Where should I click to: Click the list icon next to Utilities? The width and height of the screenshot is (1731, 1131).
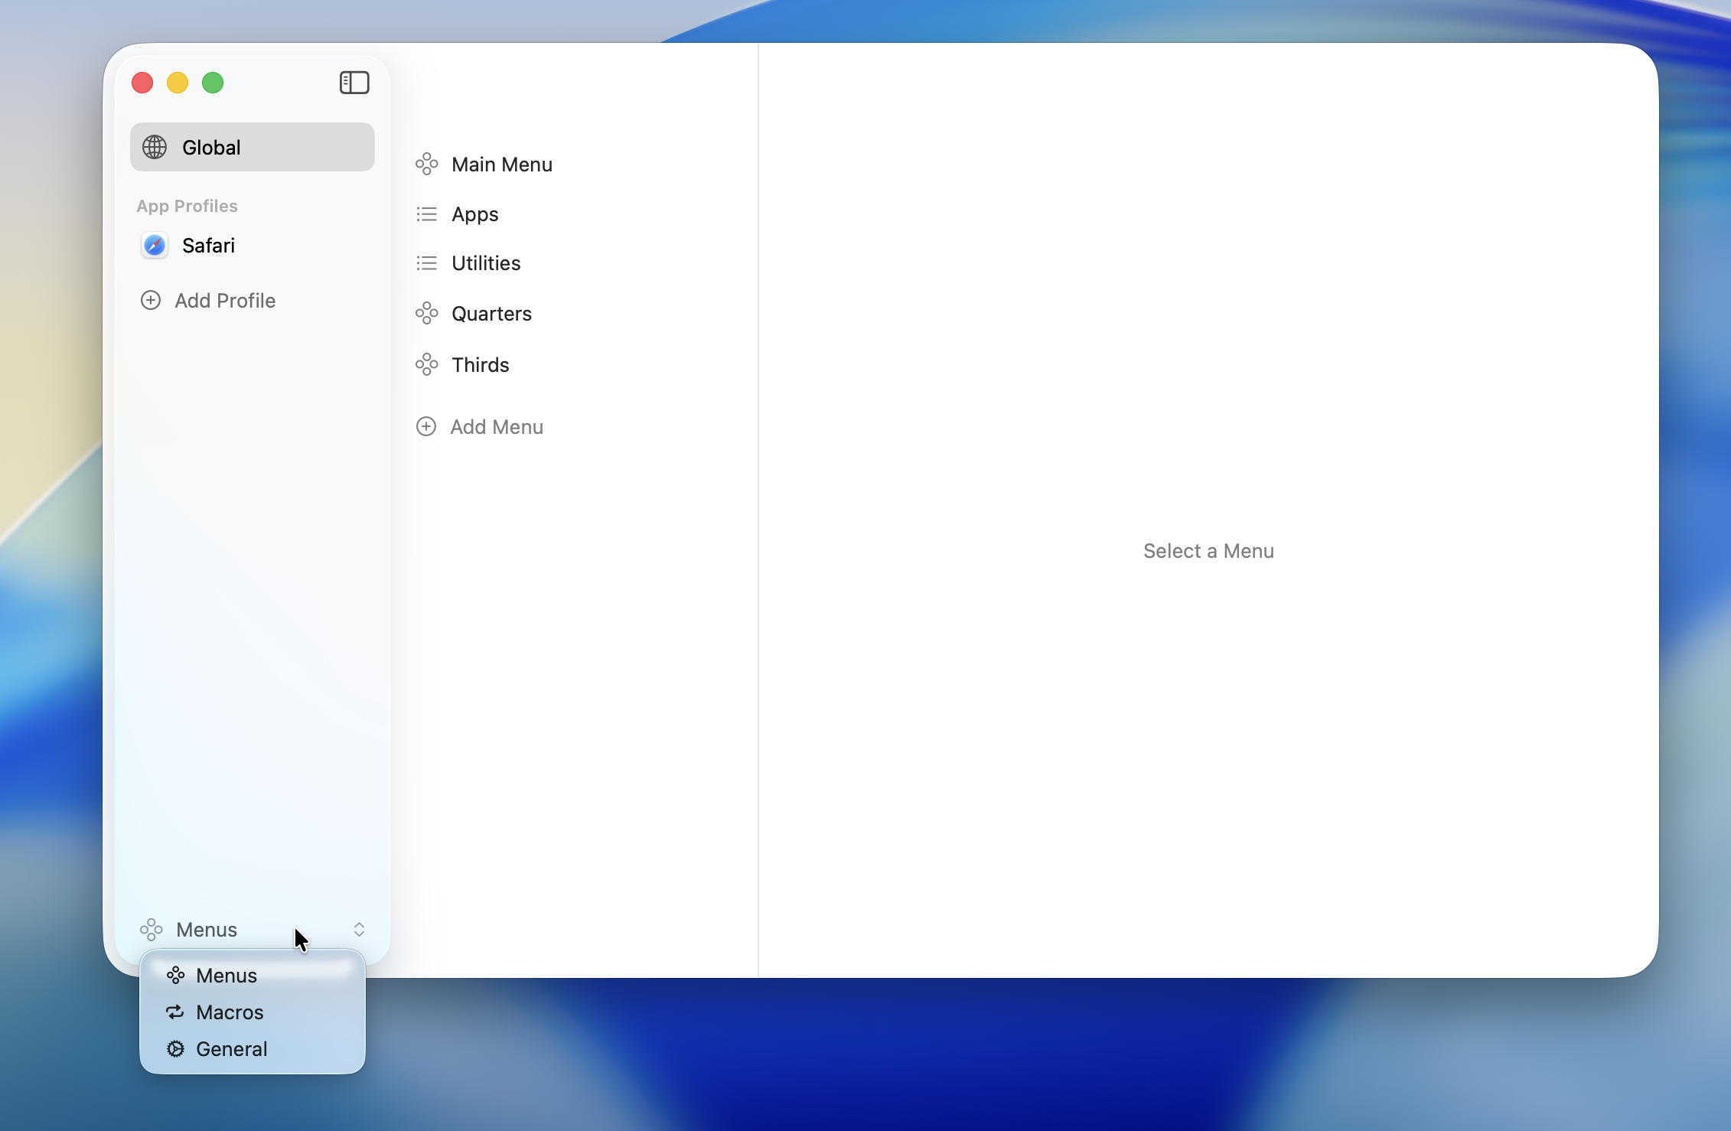[426, 262]
